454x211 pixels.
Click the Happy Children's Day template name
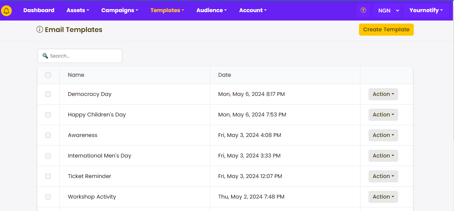[x=97, y=115]
